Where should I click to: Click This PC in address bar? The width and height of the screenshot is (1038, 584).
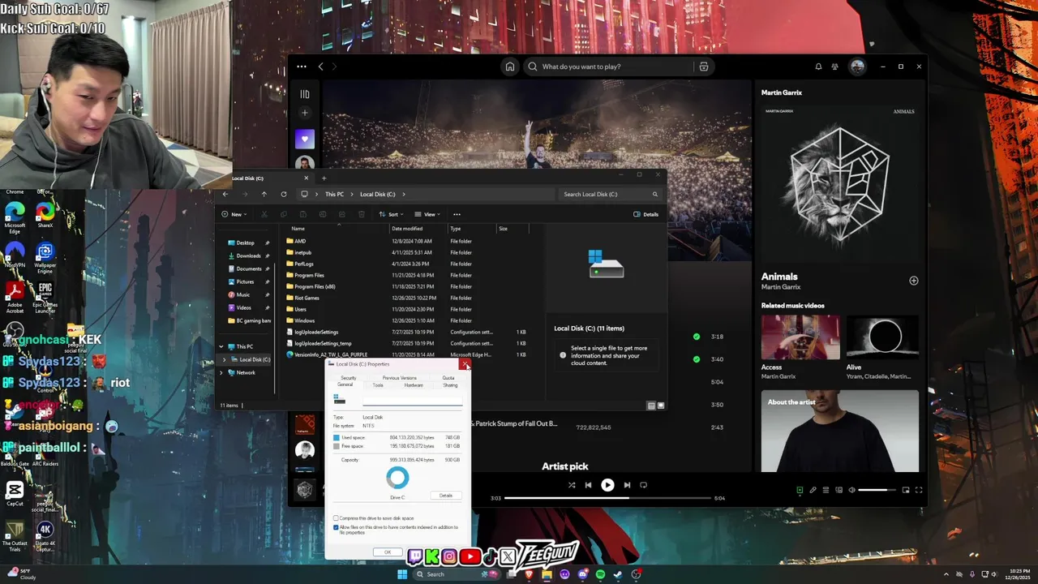click(x=334, y=194)
